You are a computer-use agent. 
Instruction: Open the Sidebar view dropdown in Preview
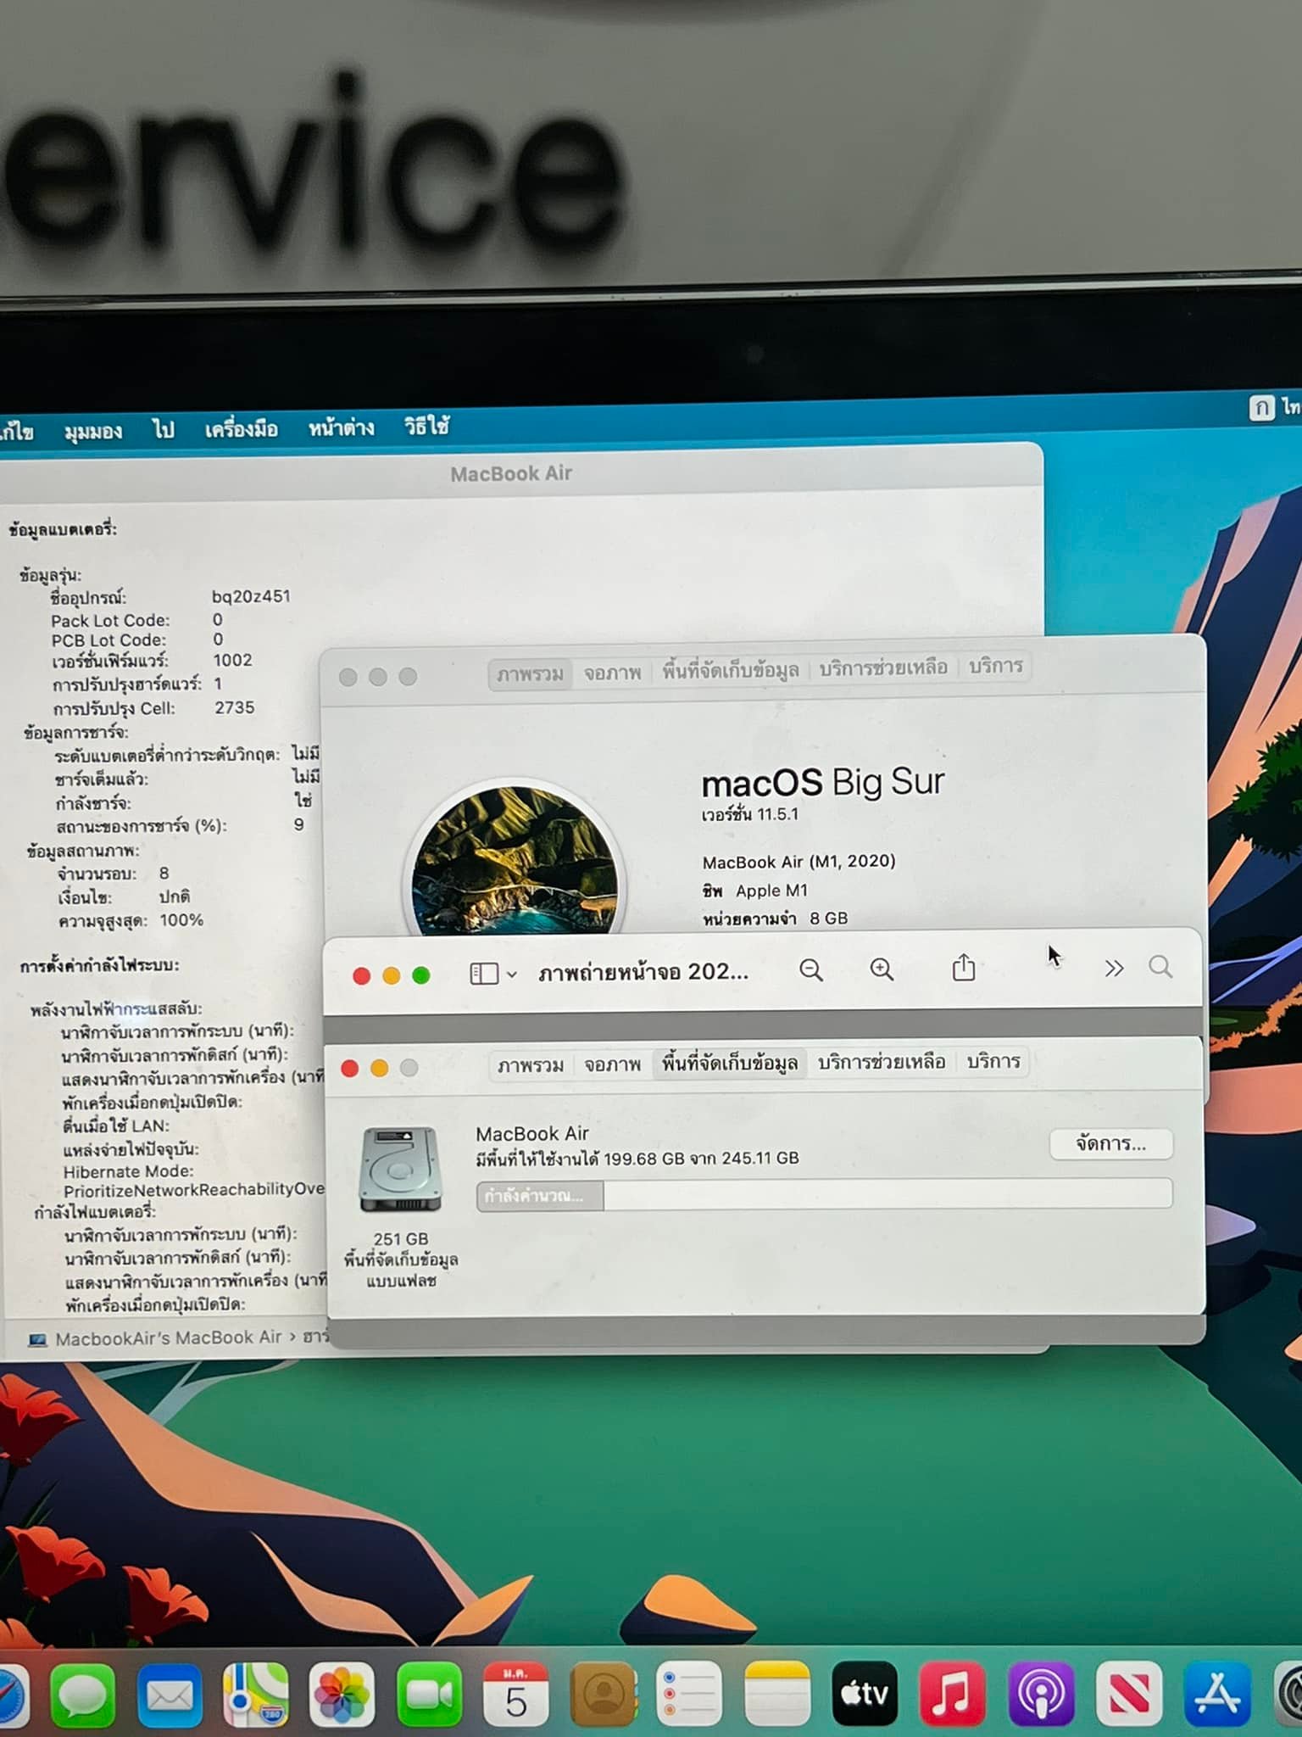[493, 974]
